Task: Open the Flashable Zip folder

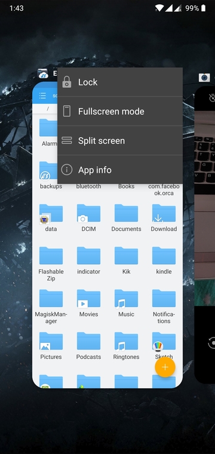Action: click(x=51, y=264)
